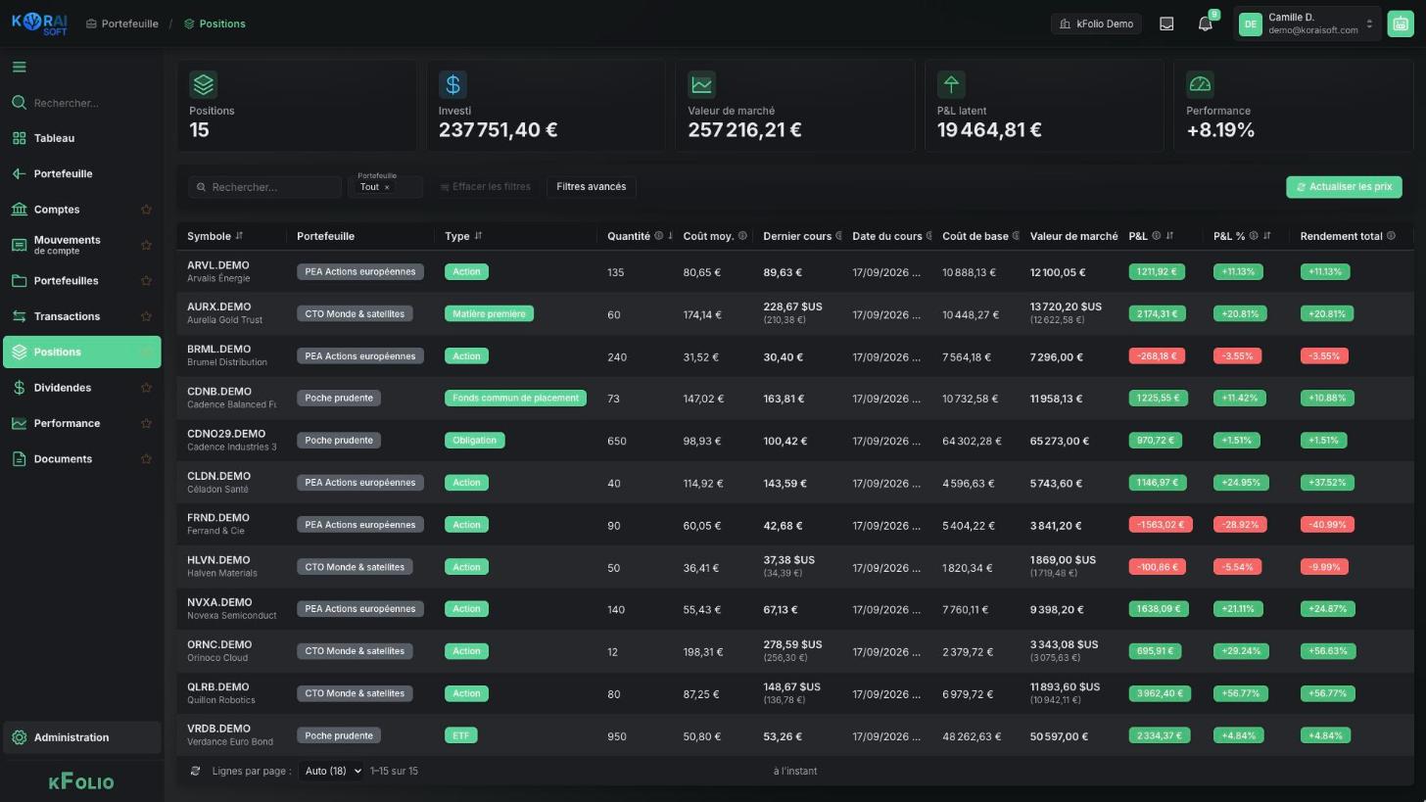Navigate to Performance in the sidebar
This screenshot has width=1426, height=802.
[x=81, y=423]
